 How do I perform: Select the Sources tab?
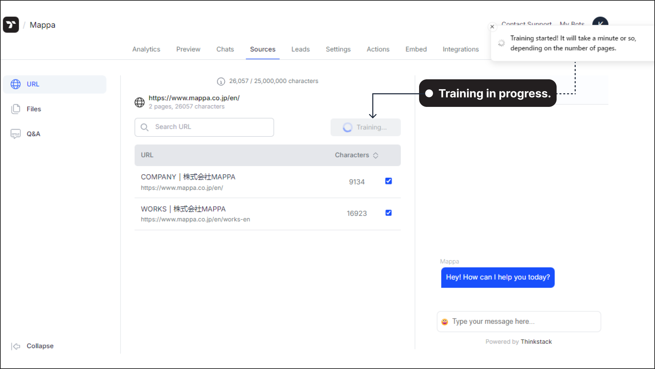(x=262, y=49)
